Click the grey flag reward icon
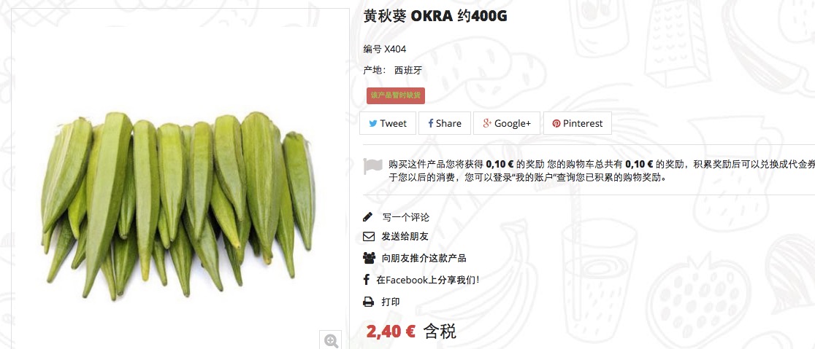Screen dimensions: 815x349 point(372,167)
